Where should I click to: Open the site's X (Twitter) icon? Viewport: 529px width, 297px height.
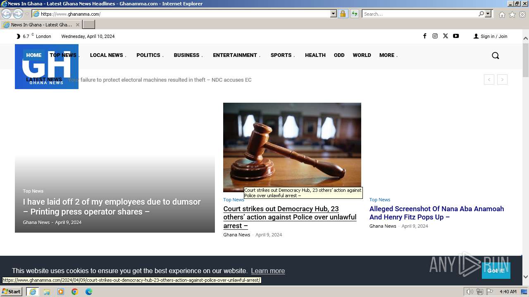pos(445,36)
